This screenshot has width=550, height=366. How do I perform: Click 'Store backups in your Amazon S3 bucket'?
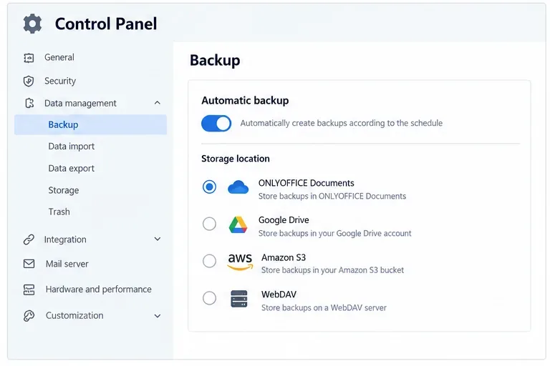332,270
